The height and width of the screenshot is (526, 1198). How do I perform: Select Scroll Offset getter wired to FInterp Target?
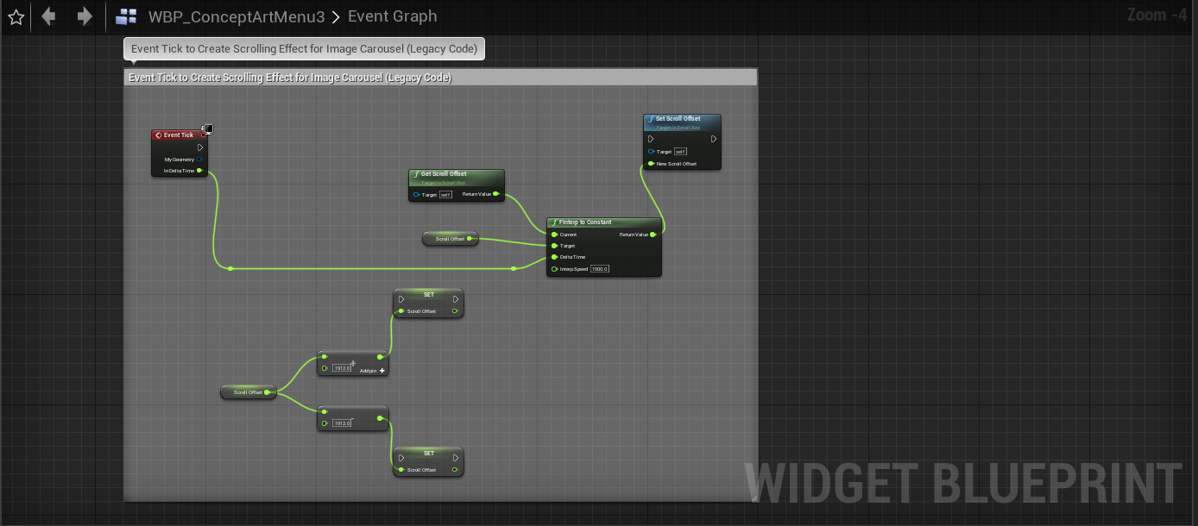click(451, 239)
